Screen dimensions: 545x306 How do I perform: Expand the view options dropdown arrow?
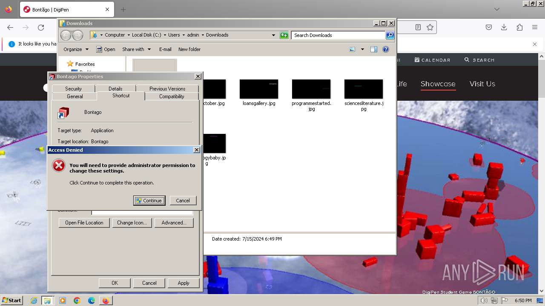[362, 49]
